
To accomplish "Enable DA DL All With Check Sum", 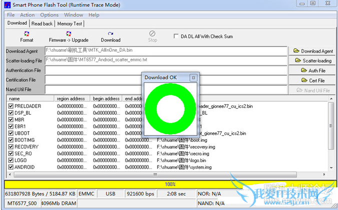I will (176, 36).
